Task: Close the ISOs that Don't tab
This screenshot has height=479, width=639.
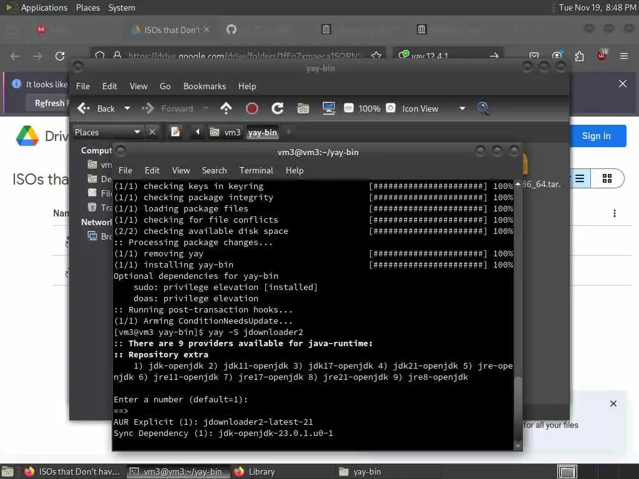Action: pyautogui.click(x=207, y=29)
